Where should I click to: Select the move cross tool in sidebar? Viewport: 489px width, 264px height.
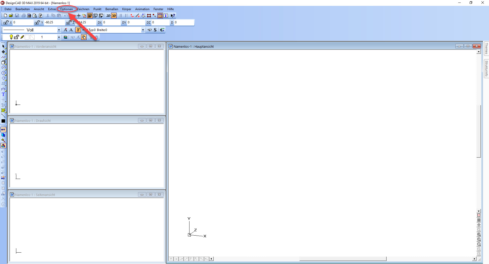pos(3,52)
